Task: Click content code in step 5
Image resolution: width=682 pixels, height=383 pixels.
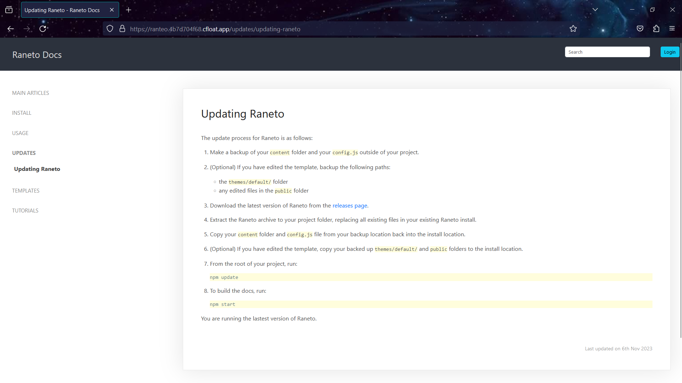Action: point(247,235)
